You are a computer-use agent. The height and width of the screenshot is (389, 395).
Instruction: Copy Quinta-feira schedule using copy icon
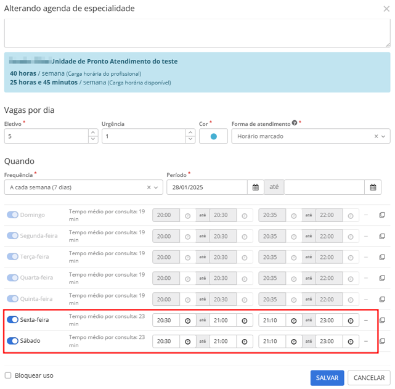382,299
